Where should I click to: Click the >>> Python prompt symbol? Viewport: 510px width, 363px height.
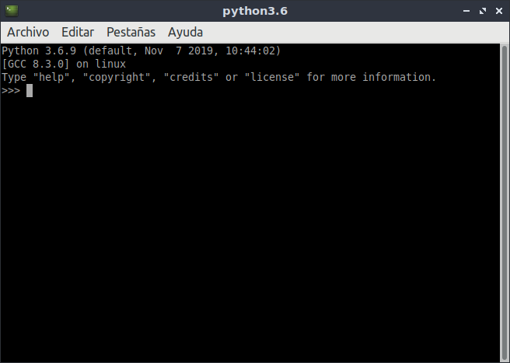(x=11, y=90)
